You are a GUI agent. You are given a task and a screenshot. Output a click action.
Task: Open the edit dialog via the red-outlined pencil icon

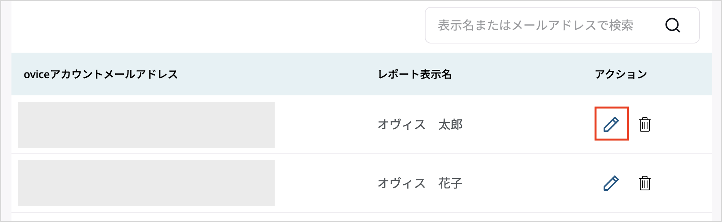[611, 124]
